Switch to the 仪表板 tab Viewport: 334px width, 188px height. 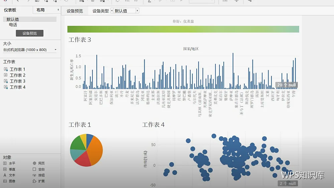pos(10,10)
